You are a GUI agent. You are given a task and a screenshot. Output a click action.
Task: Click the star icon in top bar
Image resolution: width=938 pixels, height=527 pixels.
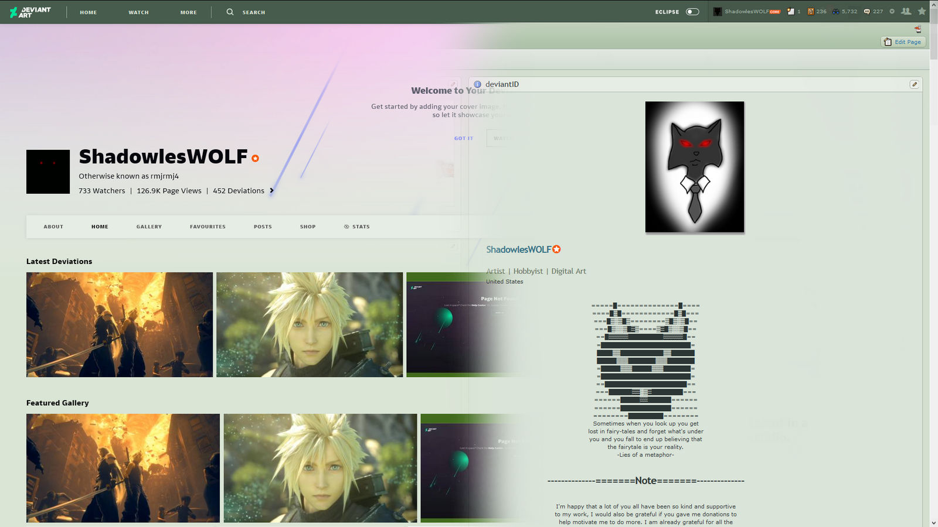tap(922, 11)
